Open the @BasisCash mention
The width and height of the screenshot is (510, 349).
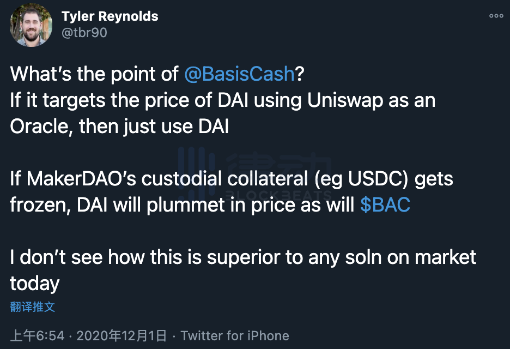click(x=239, y=74)
